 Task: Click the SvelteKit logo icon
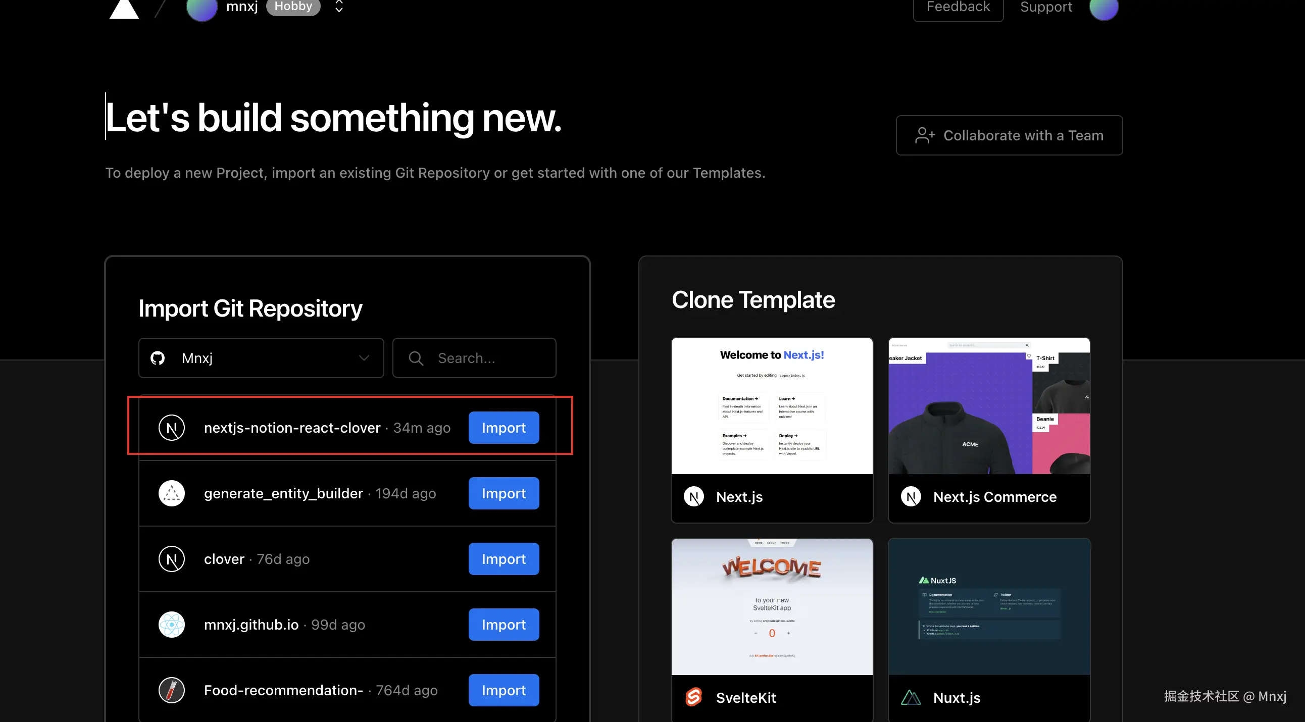click(x=693, y=697)
